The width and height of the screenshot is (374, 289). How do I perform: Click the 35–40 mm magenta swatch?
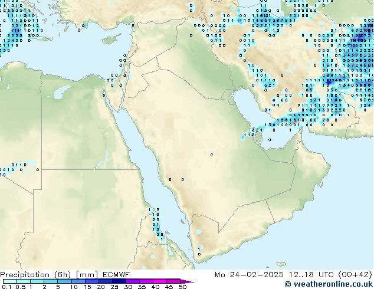[146, 281]
